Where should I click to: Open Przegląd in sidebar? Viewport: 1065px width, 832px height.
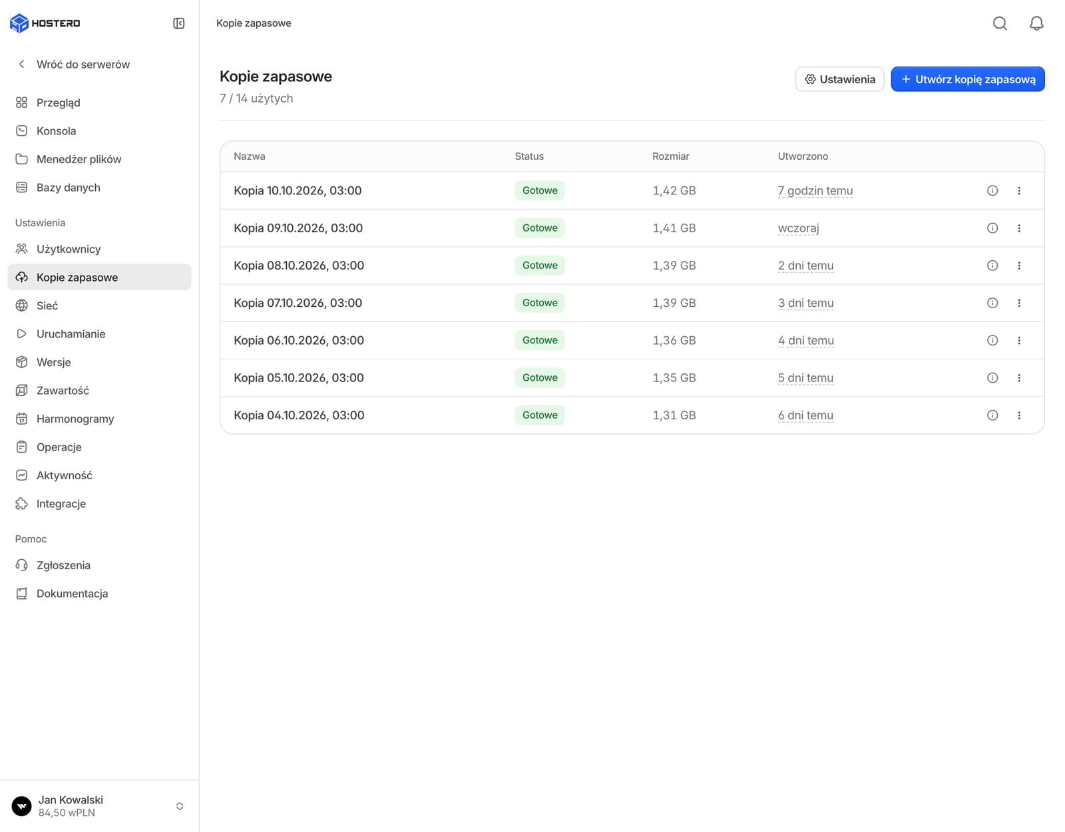point(99,103)
